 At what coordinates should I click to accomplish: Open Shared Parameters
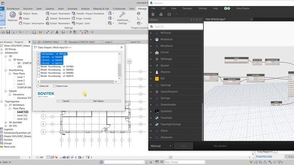[58, 18]
